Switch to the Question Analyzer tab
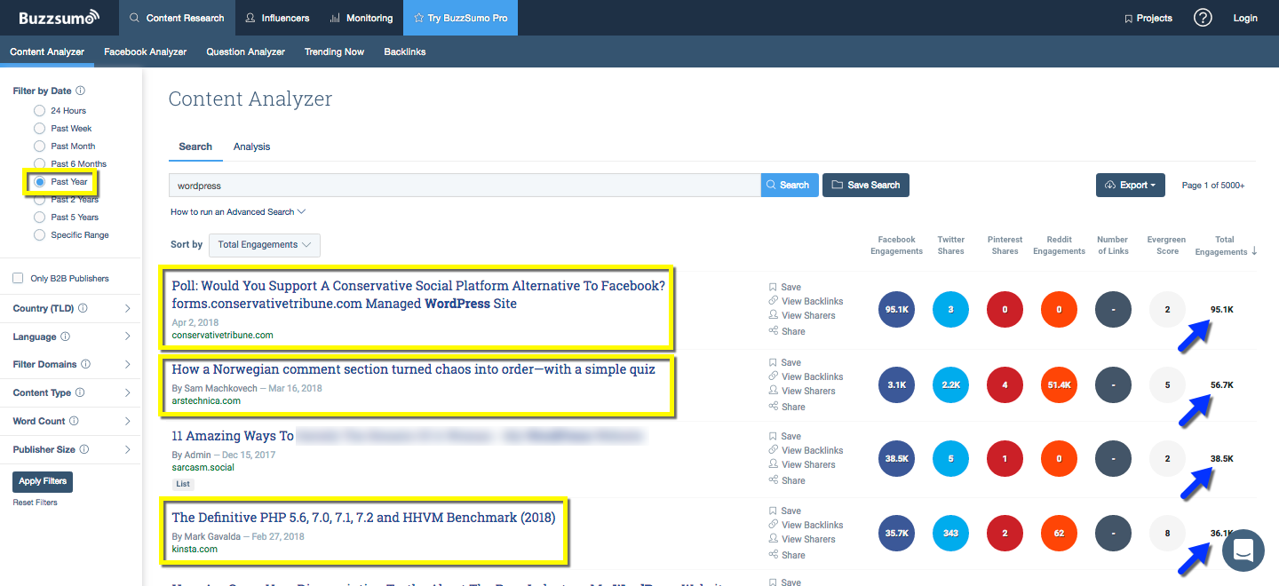1279x586 pixels. click(x=245, y=51)
